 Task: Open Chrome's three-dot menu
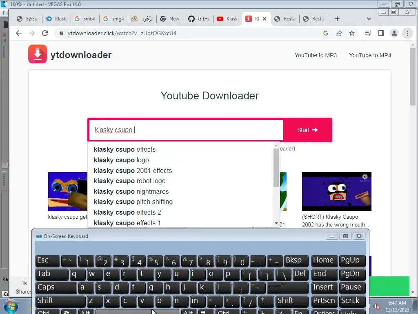(x=407, y=33)
